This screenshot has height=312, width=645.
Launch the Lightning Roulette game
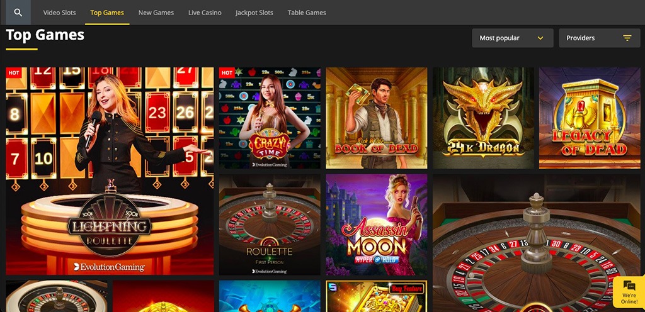(x=110, y=171)
